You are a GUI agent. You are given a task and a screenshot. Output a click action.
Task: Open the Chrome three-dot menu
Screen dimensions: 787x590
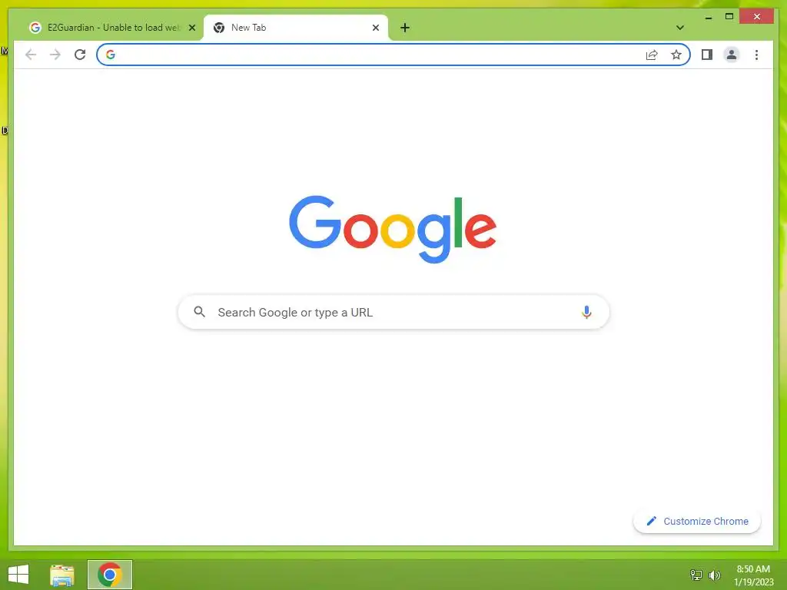tap(756, 55)
